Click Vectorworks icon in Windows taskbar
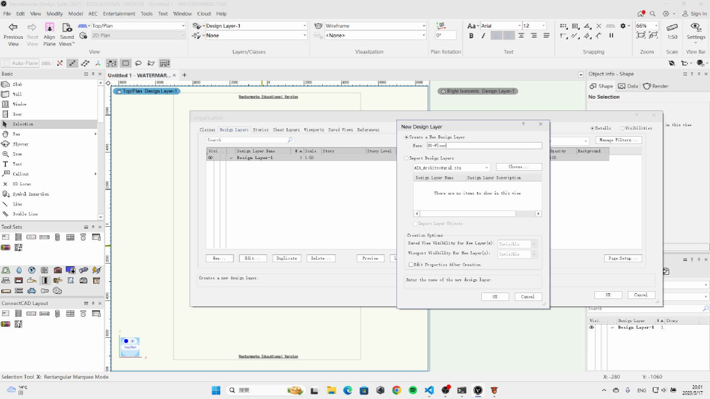710x399 pixels. click(x=479, y=390)
